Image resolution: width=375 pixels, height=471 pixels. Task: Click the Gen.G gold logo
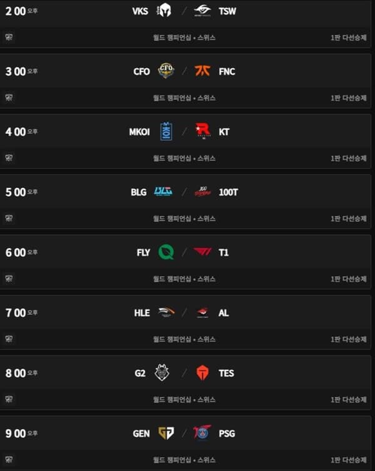165,433
